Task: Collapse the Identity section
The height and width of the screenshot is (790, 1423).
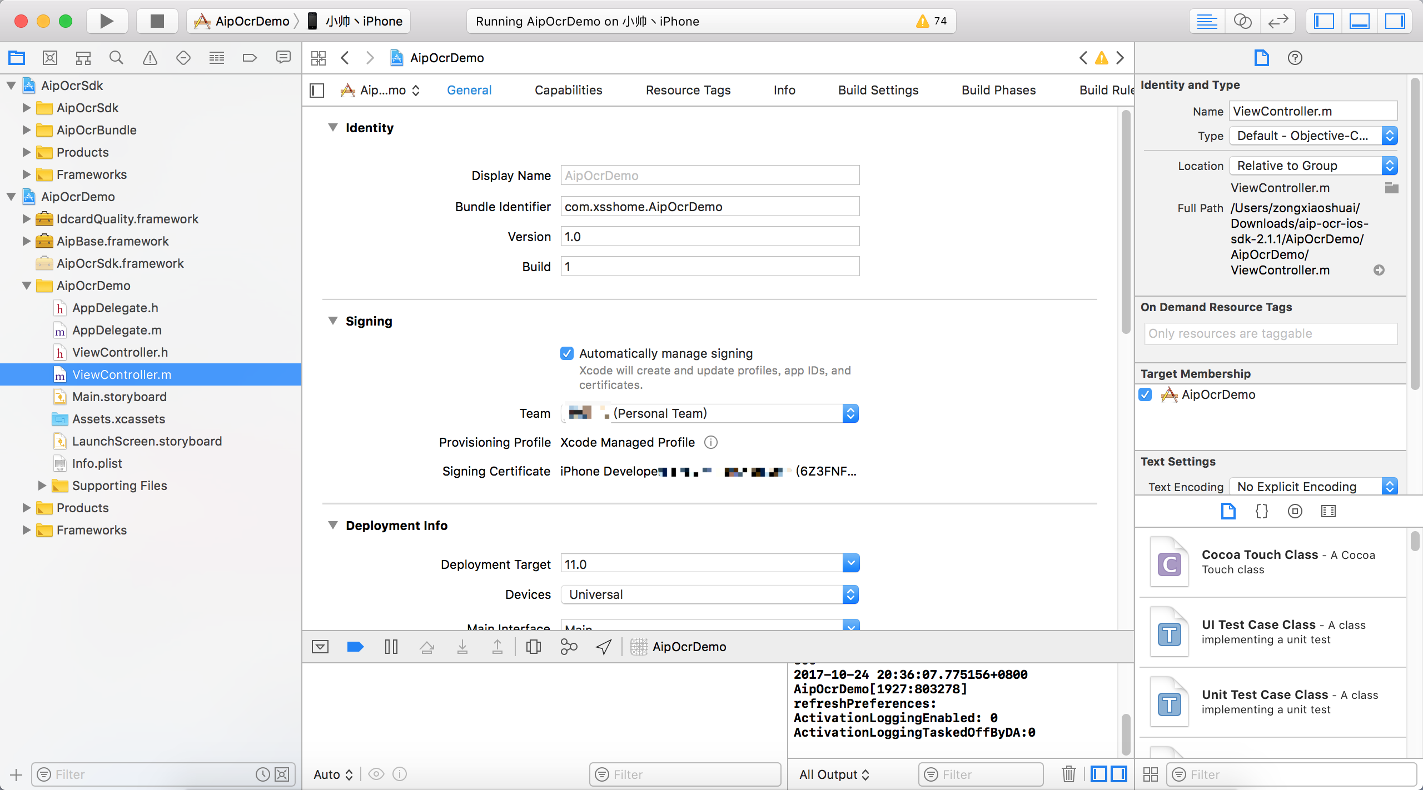Action: [x=333, y=128]
